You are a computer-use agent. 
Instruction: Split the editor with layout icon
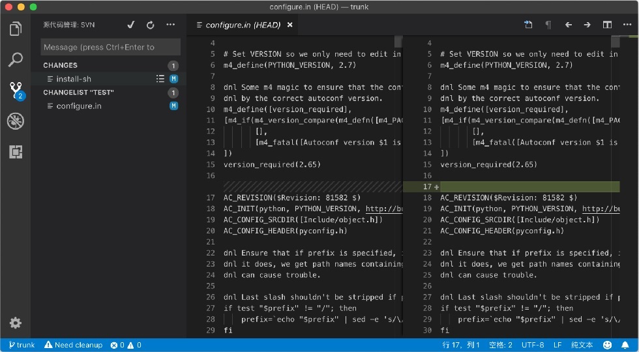tap(607, 25)
